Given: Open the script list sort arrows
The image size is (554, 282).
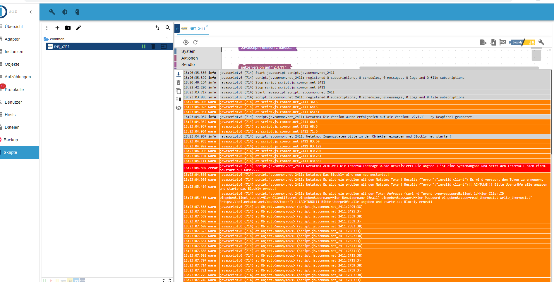Looking at the screenshot, I should point(157,28).
